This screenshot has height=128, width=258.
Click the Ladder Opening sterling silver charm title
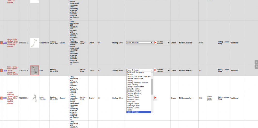click(13, 98)
